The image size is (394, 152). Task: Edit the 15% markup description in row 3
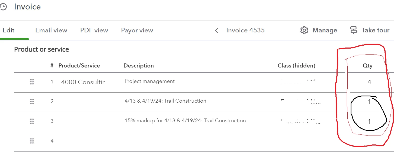click(x=185, y=121)
